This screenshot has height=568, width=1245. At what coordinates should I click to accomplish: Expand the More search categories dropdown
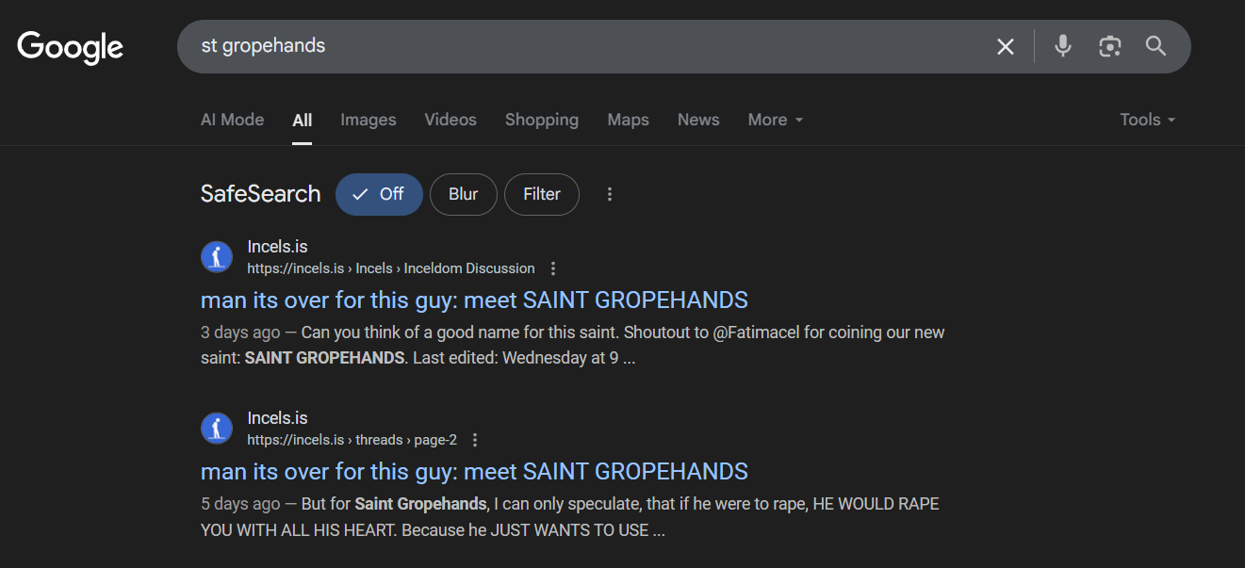pos(776,120)
